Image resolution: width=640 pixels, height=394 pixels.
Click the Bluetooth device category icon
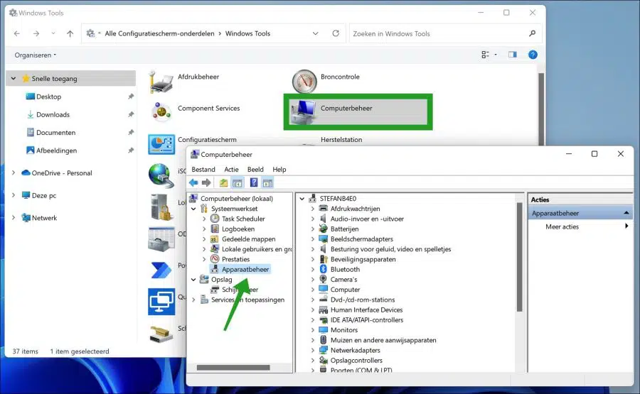(324, 269)
